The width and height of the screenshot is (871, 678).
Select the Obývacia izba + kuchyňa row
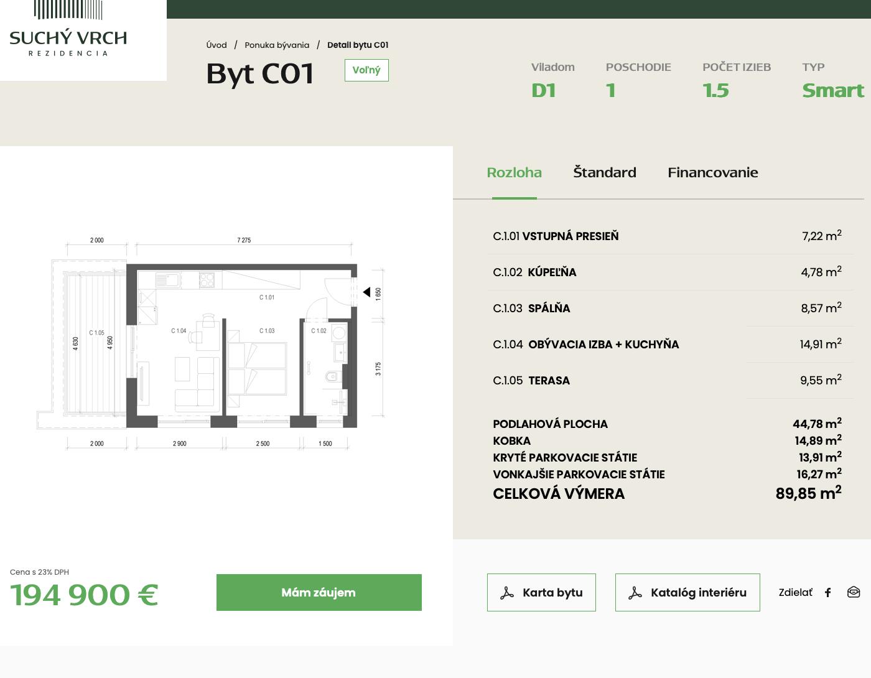[x=666, y=345]
